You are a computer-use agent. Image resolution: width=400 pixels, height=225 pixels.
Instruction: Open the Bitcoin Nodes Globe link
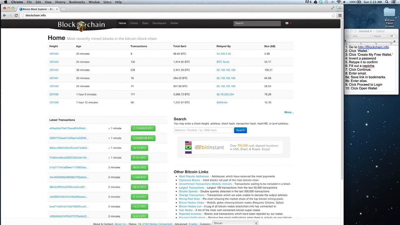click(192, 203)
